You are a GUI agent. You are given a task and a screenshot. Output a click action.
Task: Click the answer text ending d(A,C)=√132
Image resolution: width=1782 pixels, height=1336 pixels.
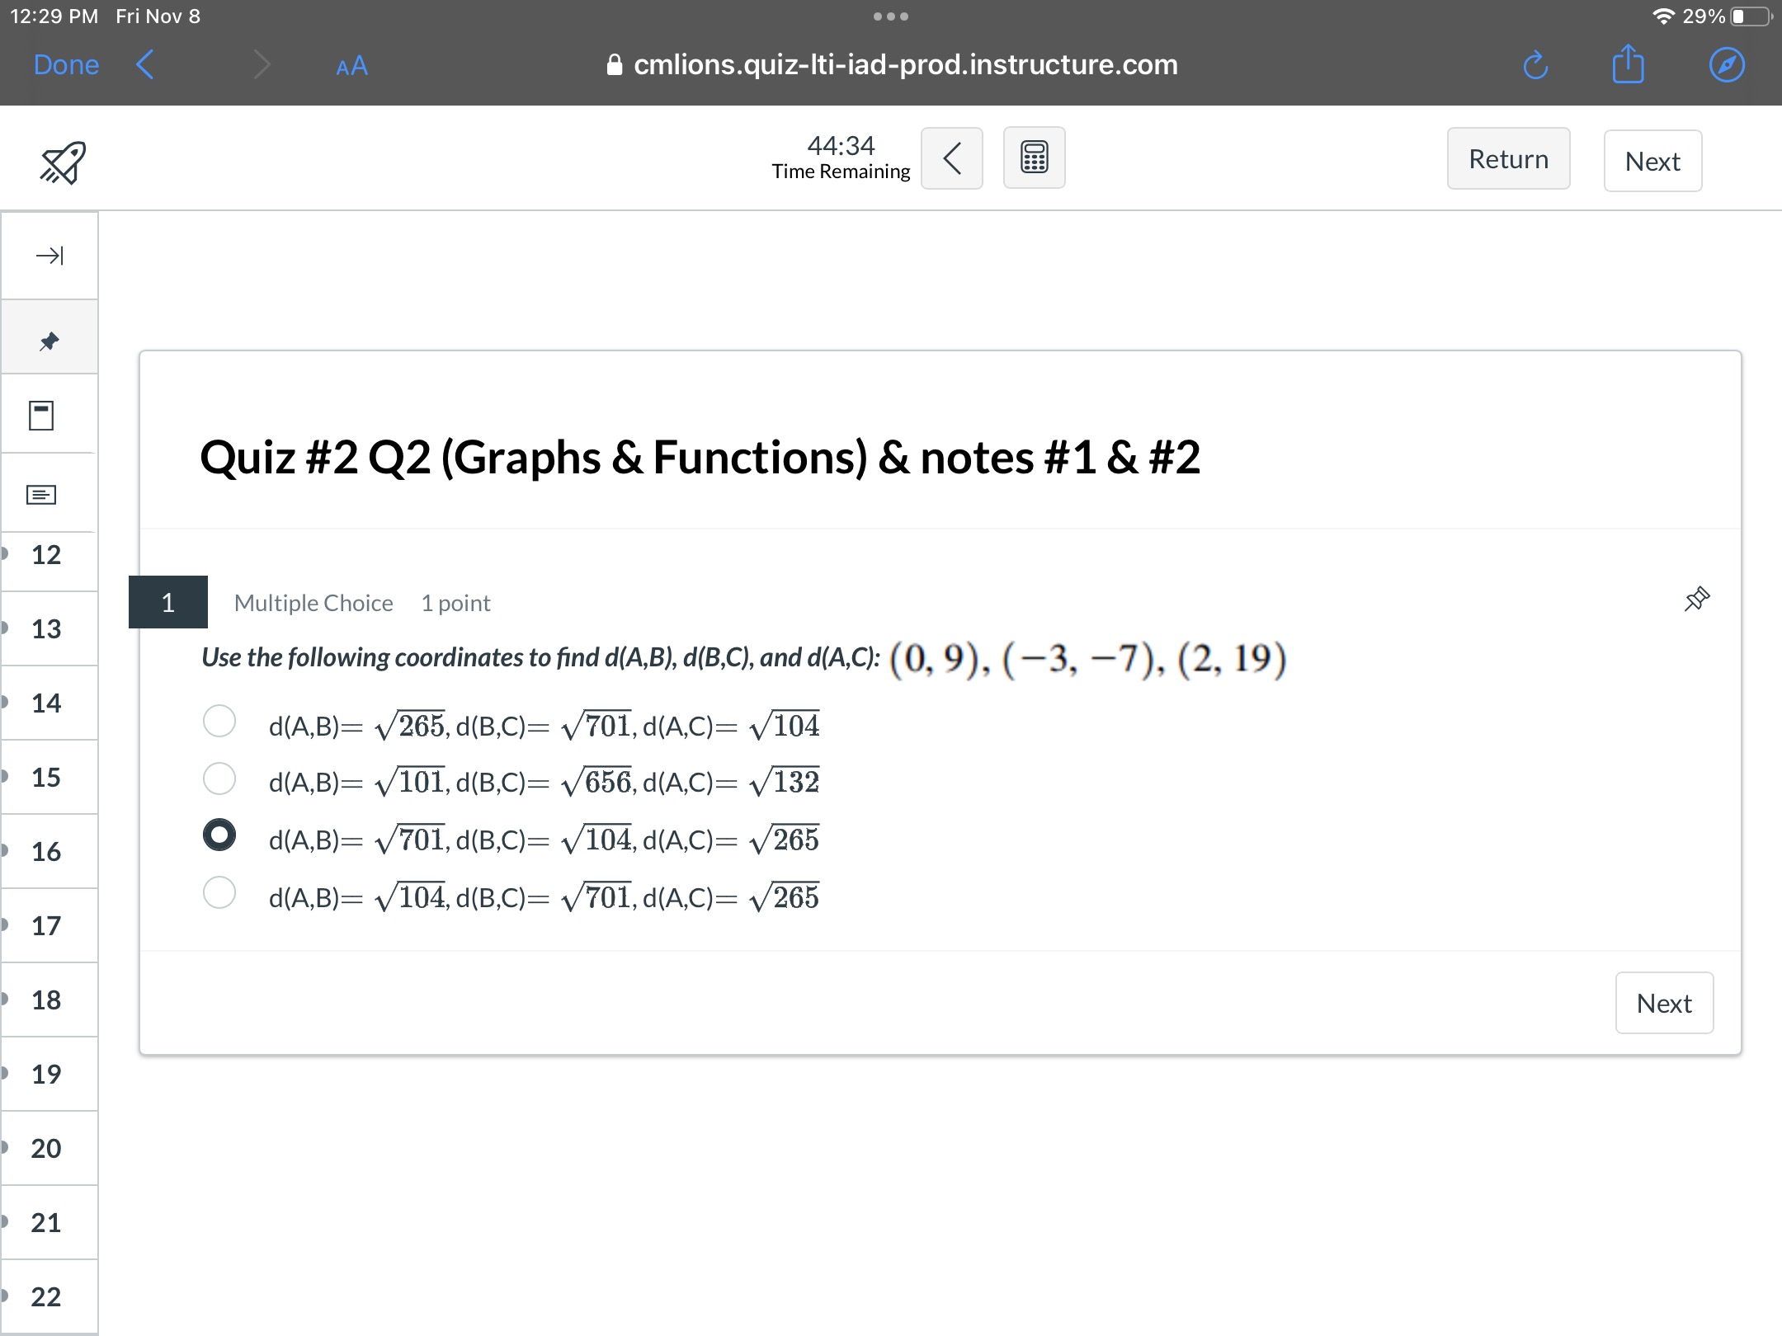click(x=544, y=782)
